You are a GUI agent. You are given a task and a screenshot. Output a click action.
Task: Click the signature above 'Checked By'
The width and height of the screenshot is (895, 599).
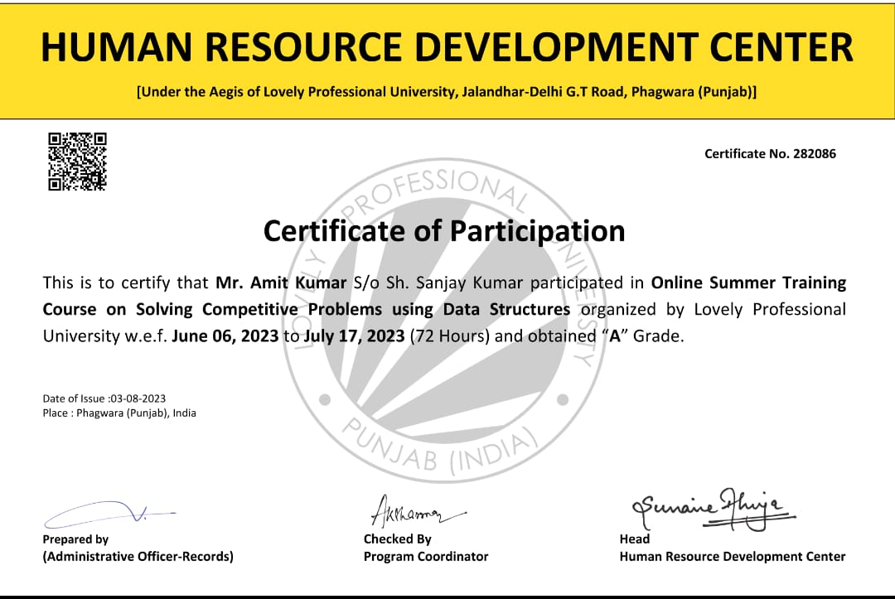[x=418, y=510]
